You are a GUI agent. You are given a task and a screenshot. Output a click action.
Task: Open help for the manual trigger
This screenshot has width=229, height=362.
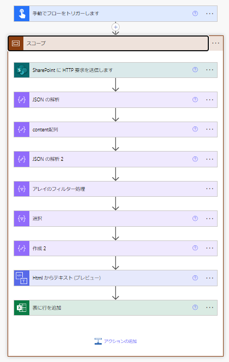coord(195,14)
